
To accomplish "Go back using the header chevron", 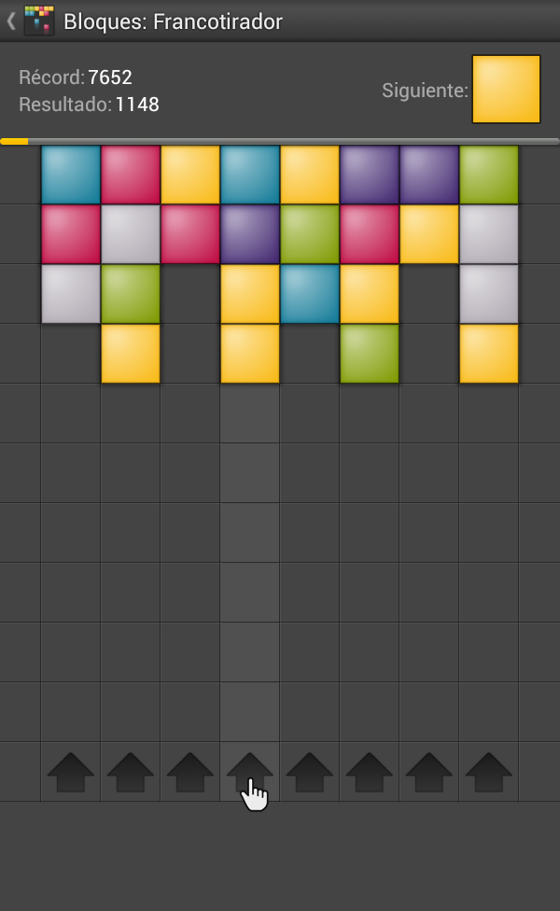I will tap(11, 21).
